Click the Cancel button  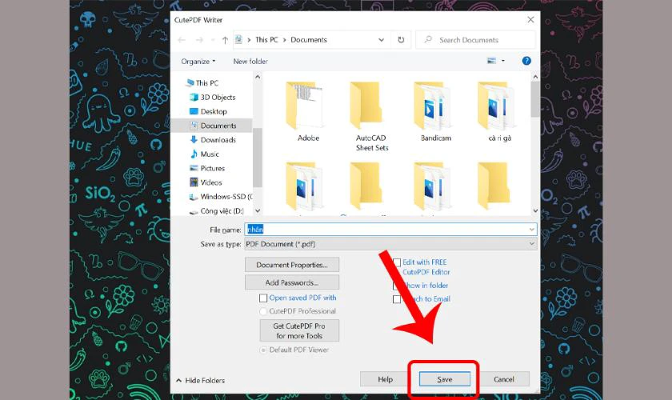click(x=503, y=379)
